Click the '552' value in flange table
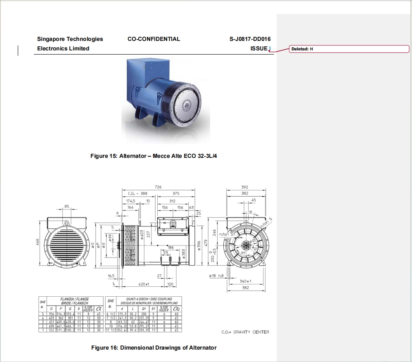412x362 pixels. pyautogui.click(x=52, y=330)
